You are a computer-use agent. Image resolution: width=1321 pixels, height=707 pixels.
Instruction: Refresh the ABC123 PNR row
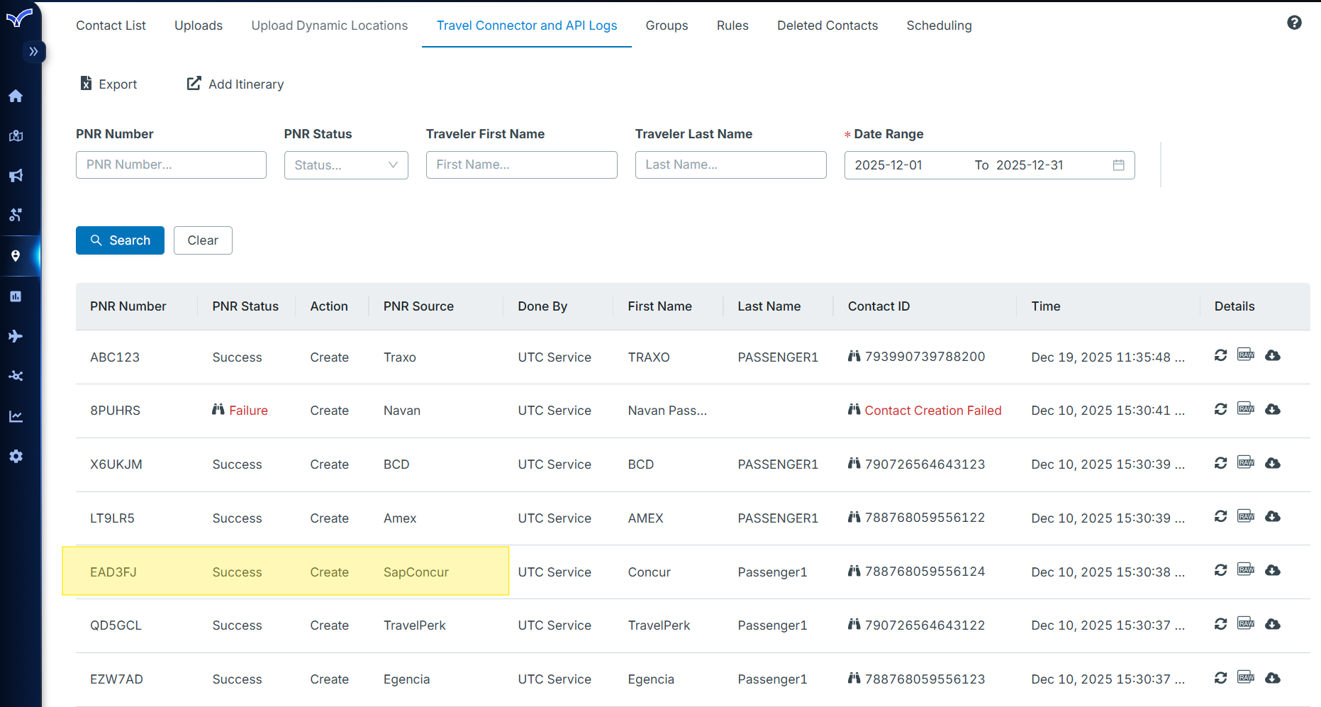pos(1220,355)
